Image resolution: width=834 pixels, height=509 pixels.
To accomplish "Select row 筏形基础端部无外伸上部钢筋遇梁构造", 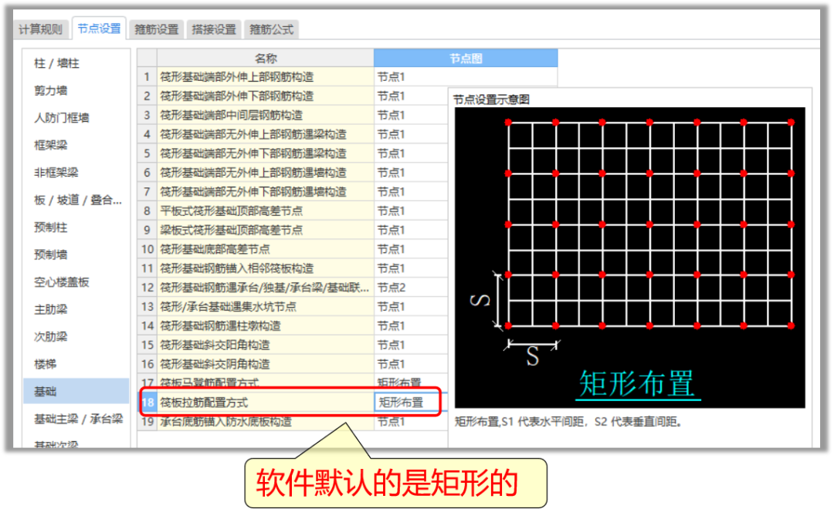I will click(266, 134).
